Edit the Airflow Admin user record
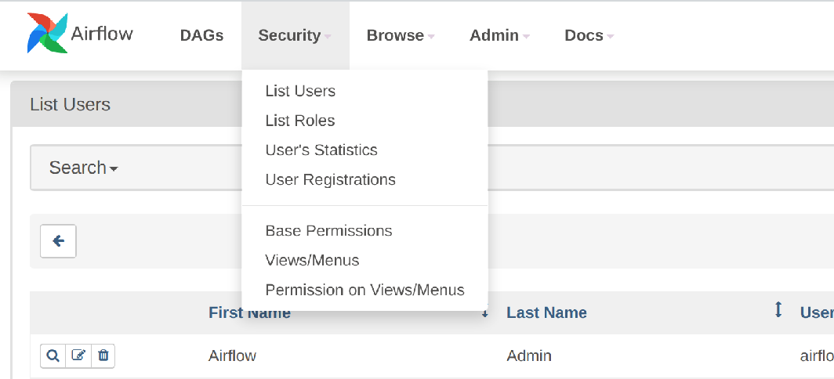 (78, 356)
